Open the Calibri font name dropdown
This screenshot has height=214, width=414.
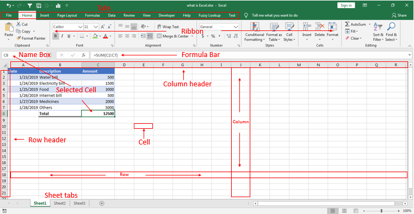pyautogui.click(x=81, y=27)
